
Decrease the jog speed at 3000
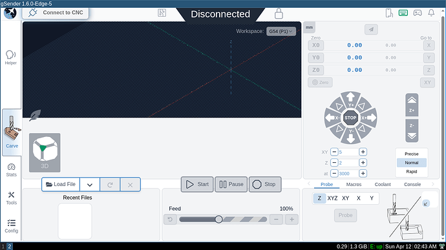pyautogui.click(x=334, y=173)
